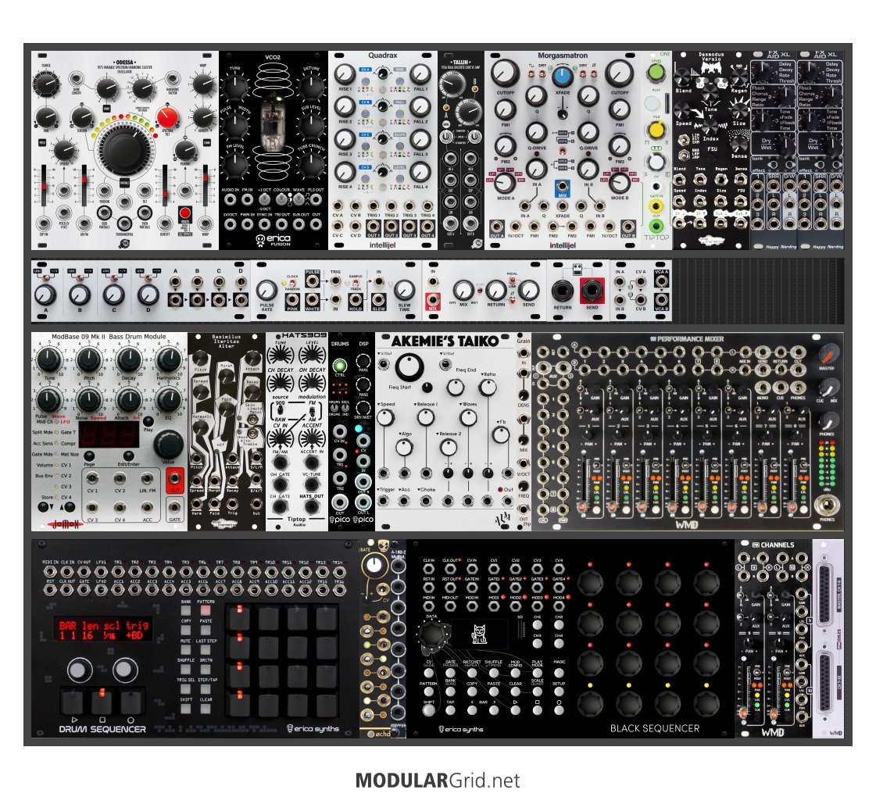Click Drum Sequencer's MUTE button

[186, 649]
